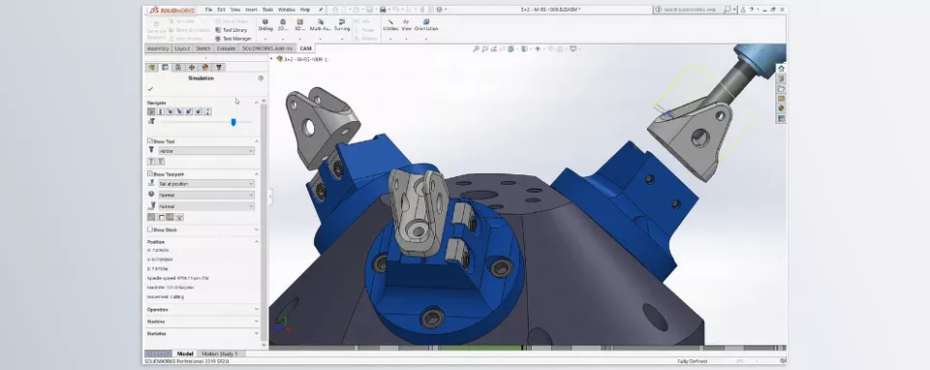Open the Help menu
Screen dimensions: 930x370
click(x=305, y=10)
